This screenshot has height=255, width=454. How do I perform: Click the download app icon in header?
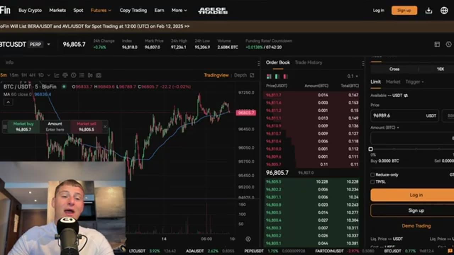[429, 11]
